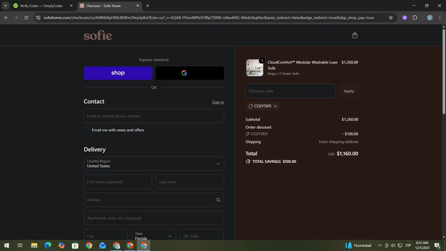Click the Total Savings tag icon

[248, 161]
